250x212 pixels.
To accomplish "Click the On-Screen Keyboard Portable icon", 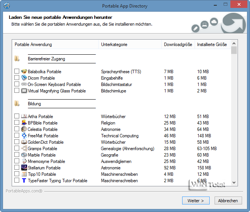I will point(24,84).
